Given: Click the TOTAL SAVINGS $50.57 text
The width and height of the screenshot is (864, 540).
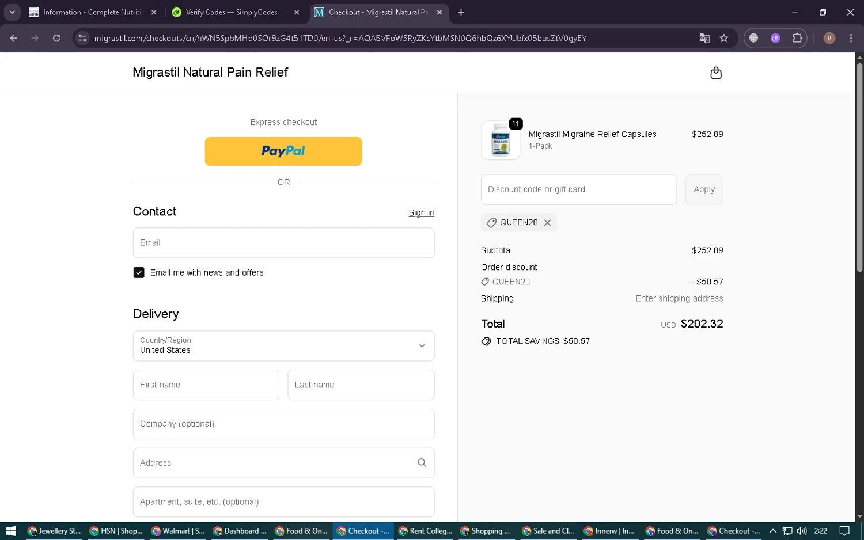Looking at the screenshot, I should tap(543, 341).
